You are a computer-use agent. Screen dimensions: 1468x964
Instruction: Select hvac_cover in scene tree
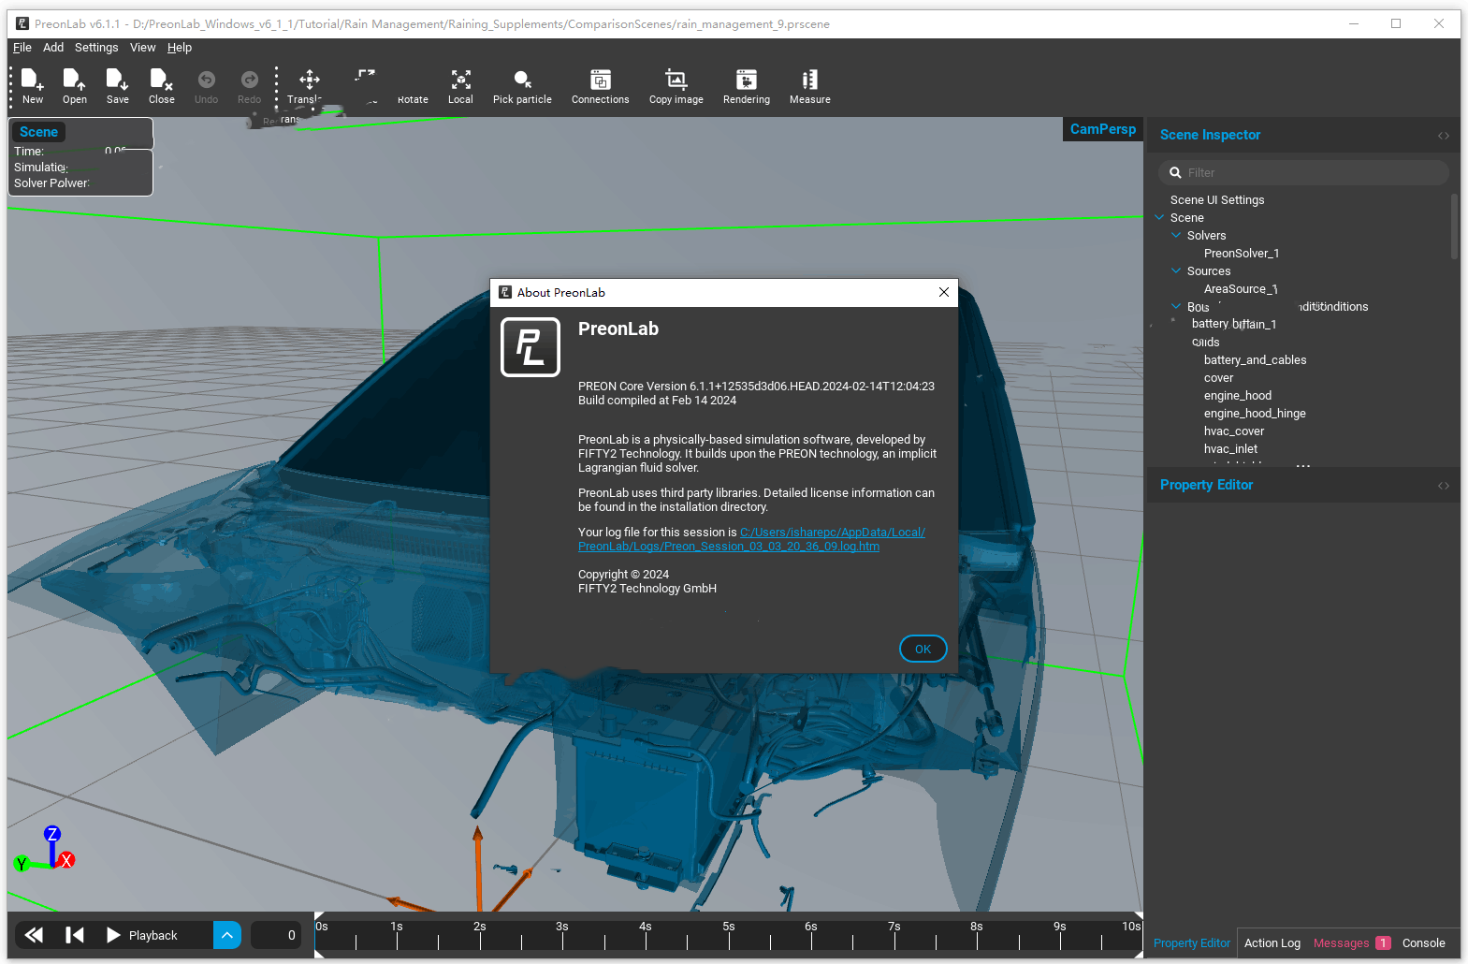1234,431
